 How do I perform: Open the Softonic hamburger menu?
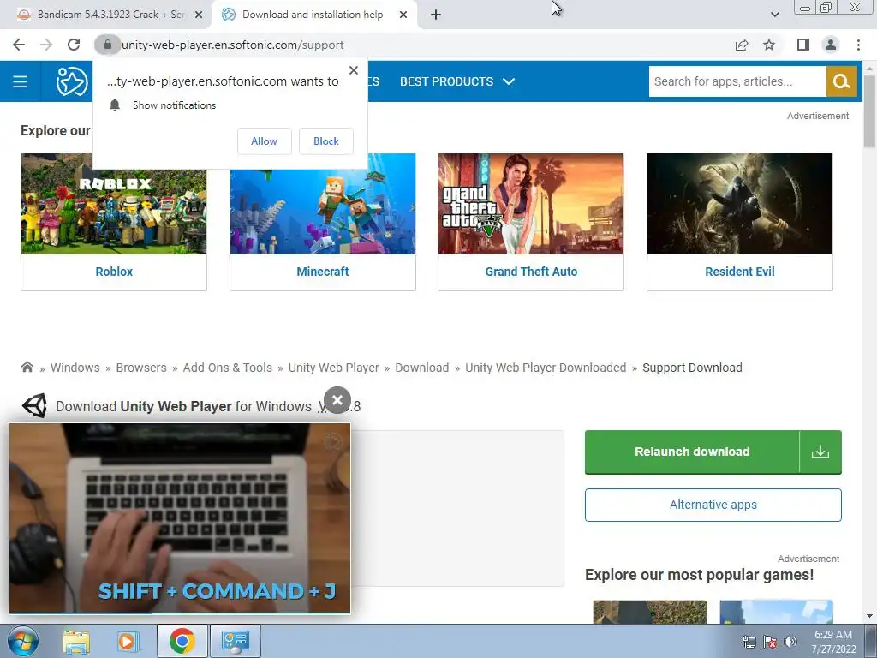[x=21, y=81]
